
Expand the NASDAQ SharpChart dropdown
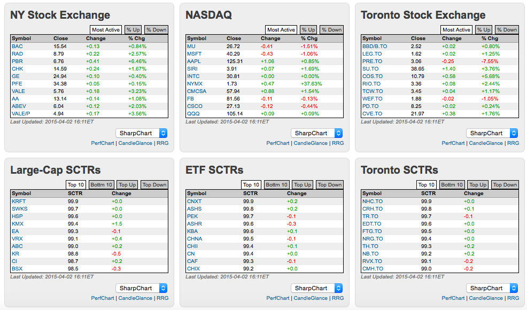[317, 133]
